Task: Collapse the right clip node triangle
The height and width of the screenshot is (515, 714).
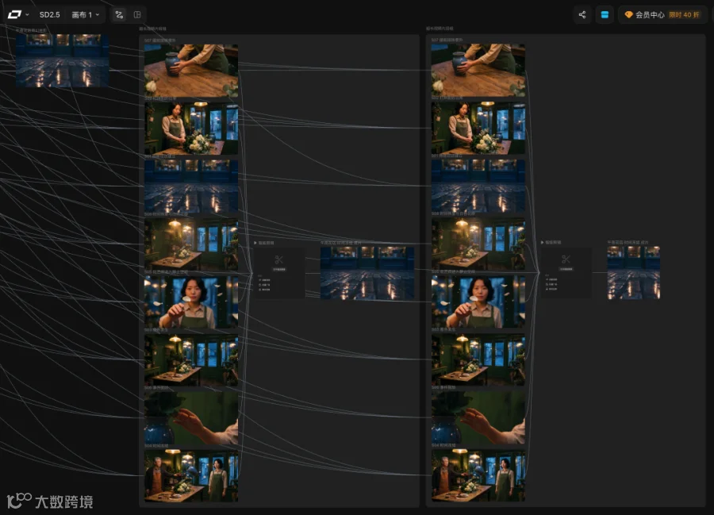Action: tap(543, 242)
